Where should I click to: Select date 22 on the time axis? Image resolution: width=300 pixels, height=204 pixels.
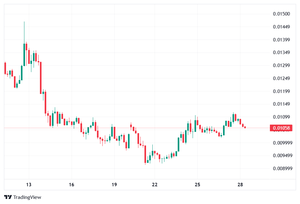[x=155, y=185]
